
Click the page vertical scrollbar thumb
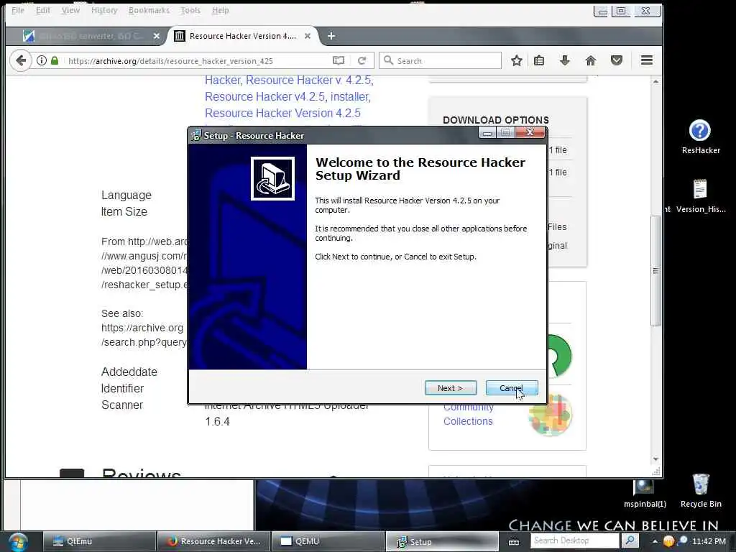tap(655, 271)
